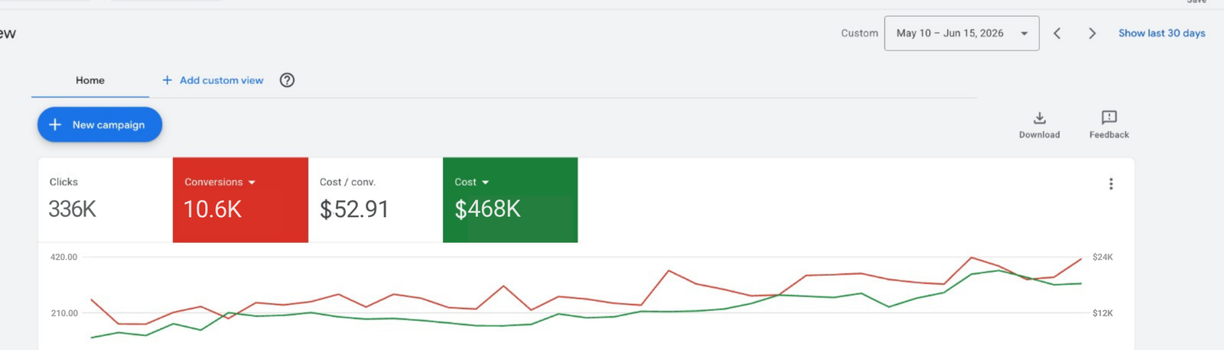Click the 336K clicks value

[72, 209]
